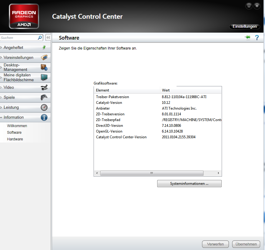Select the 2D-Treiberpfad row
The image size is (265, 250).
pyautogui.click(x=158, y=120)
